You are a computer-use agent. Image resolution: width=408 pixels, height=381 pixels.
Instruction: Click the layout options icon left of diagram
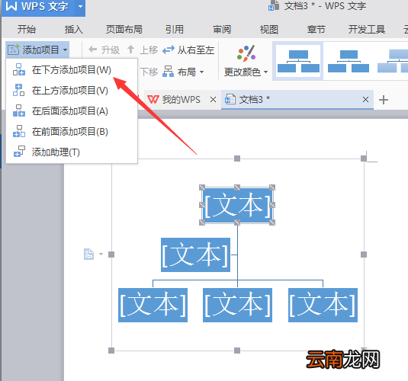88,254
